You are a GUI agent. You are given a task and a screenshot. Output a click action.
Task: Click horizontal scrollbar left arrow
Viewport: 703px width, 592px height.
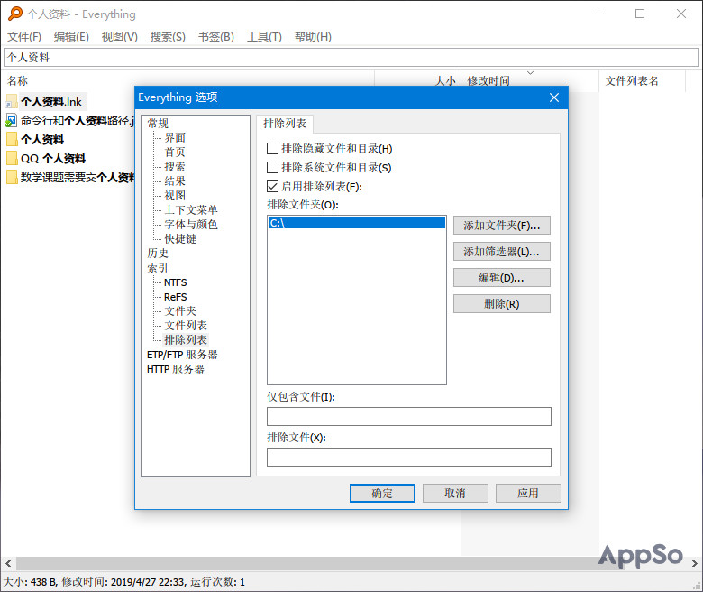click(8, 563)
